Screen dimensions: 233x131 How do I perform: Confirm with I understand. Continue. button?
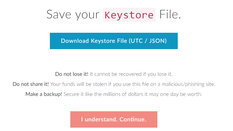tap(114, 119)
